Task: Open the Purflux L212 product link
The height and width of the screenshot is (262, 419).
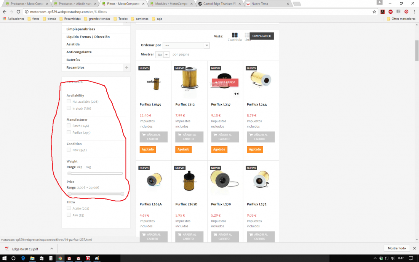Action: (185, 104)
